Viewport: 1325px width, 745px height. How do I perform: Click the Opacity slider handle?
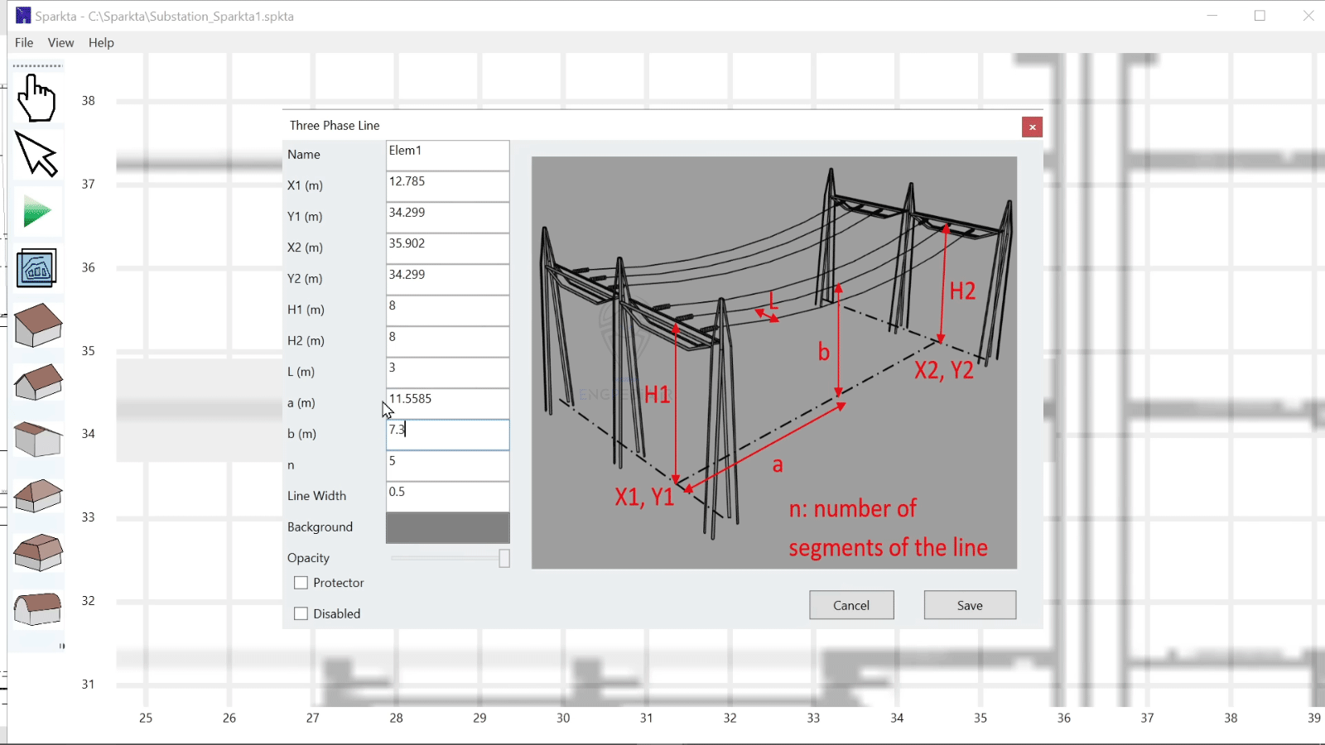point(503,558)
